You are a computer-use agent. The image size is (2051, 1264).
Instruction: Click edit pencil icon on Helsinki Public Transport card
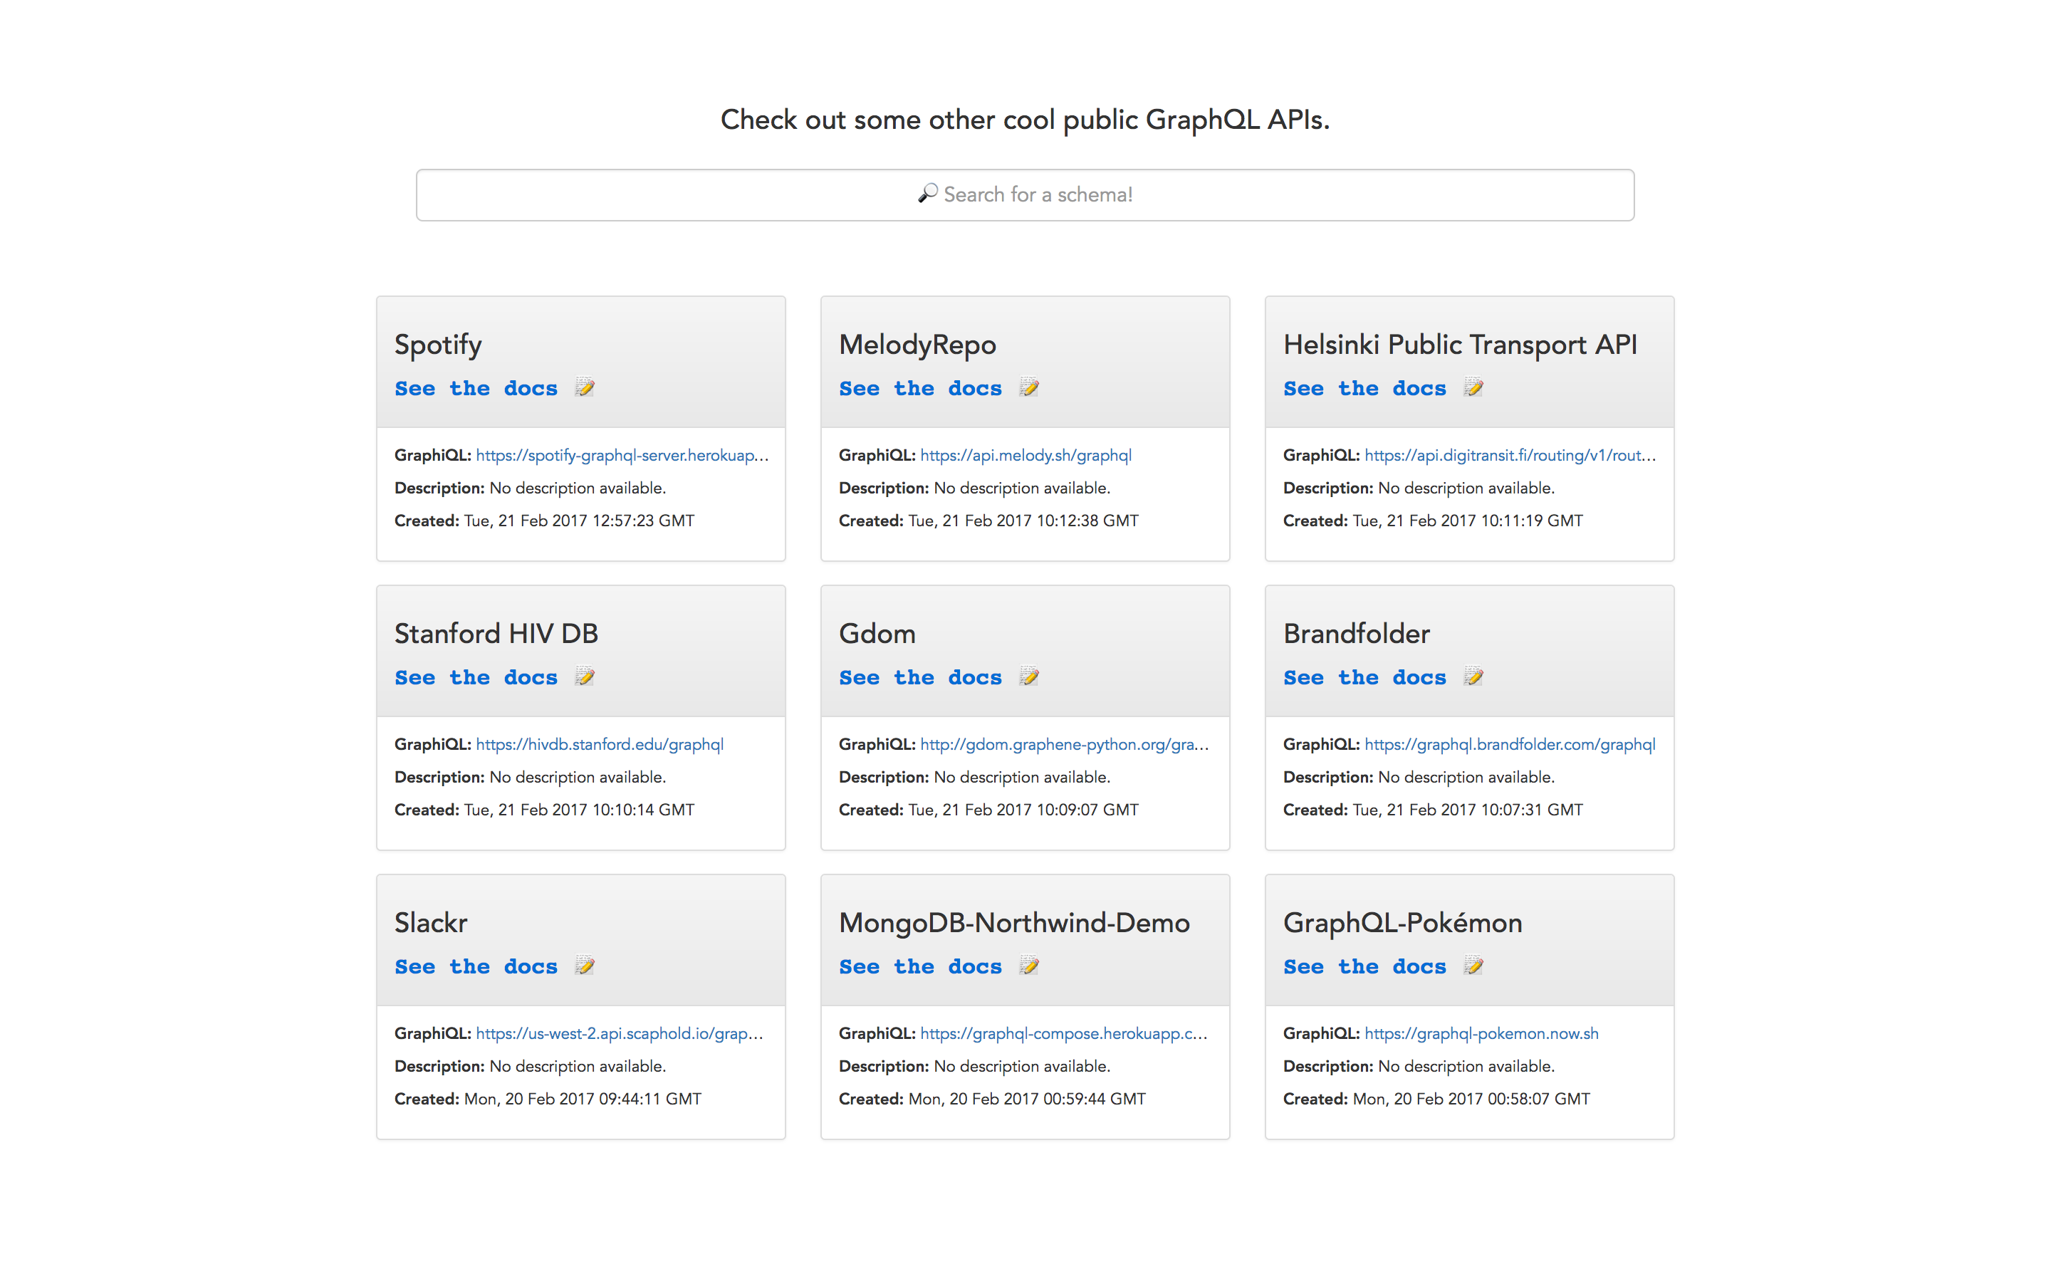tap(1473, 387)
